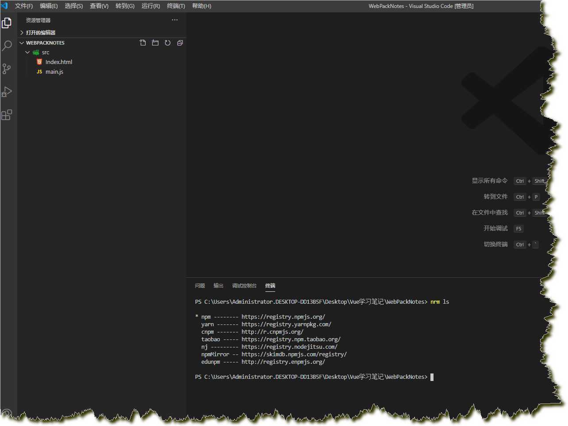Viewport: 568px width, 426px height.
Task: Click the registry.npm.taobao.org URL in terminal
Action: click(291, 339)
